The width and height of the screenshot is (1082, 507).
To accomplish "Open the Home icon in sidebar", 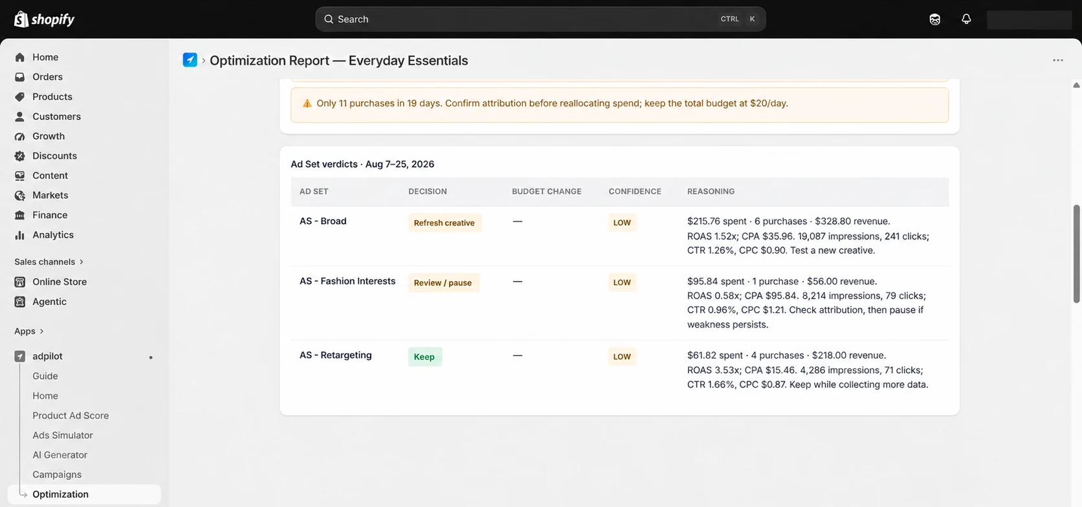I will [x=20, y=57].
